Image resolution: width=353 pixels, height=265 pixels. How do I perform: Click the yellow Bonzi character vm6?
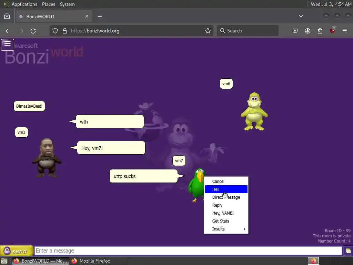click(254, 111)
